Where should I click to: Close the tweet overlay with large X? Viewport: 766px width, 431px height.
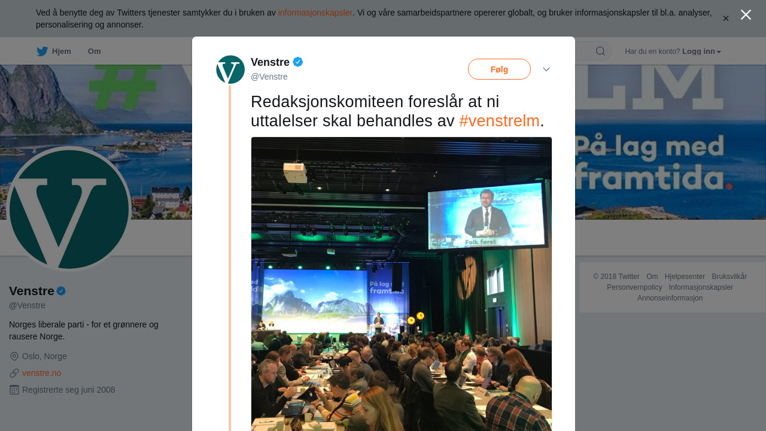tap(746, 15)
